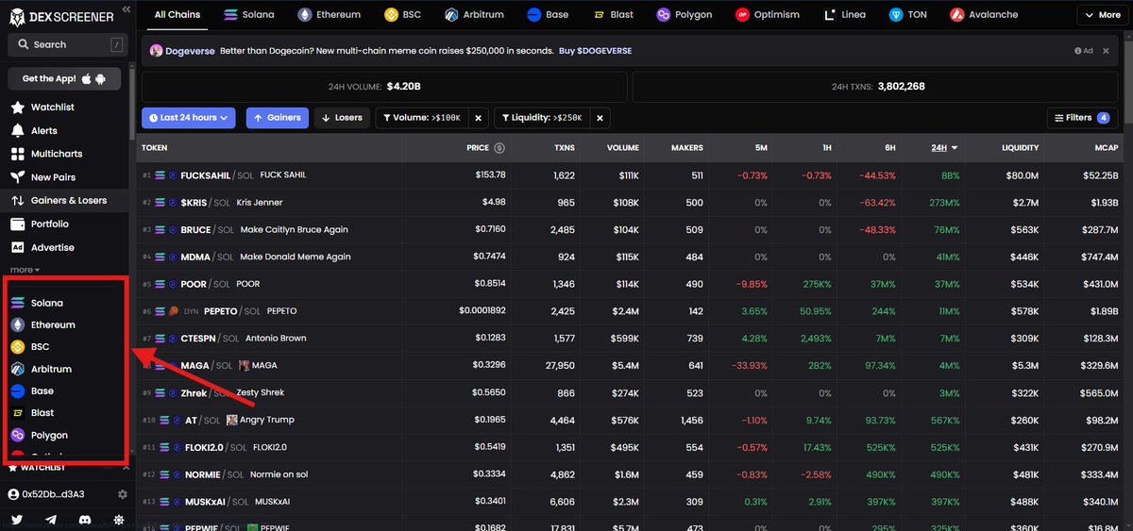Open Gainers & Losers in sidebar
The image size is (1133, 531).
pyautogui.click(x=66, y=201)
